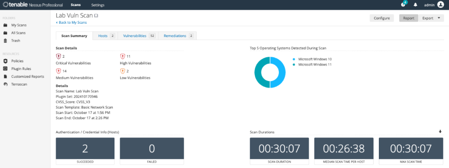Open the Scans top menu
Viewport: 449px width, 168px height.
click(x=75, y=5)
